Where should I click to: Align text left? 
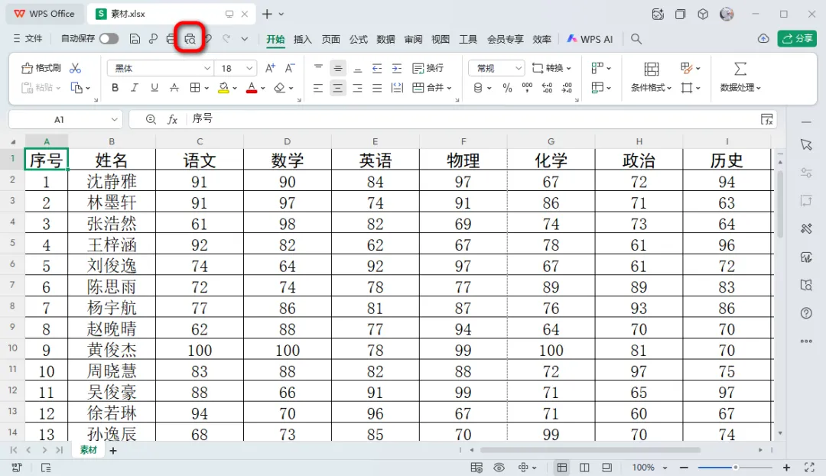coord(317,88)
